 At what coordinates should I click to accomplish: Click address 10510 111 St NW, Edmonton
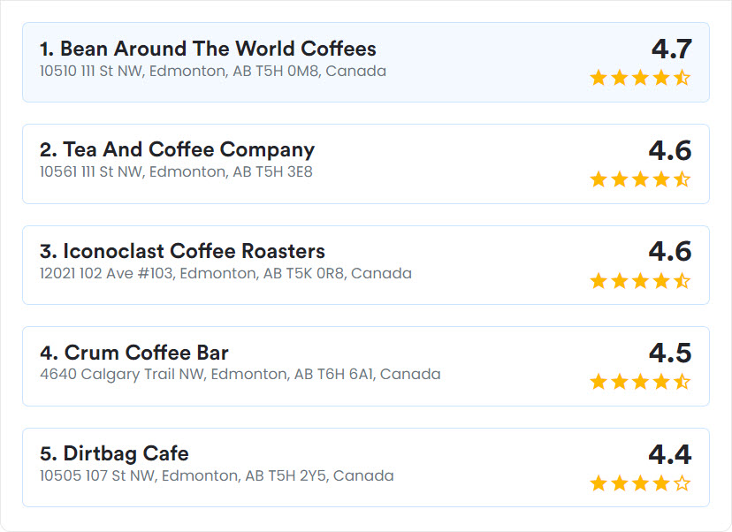[x=213, y=71]
